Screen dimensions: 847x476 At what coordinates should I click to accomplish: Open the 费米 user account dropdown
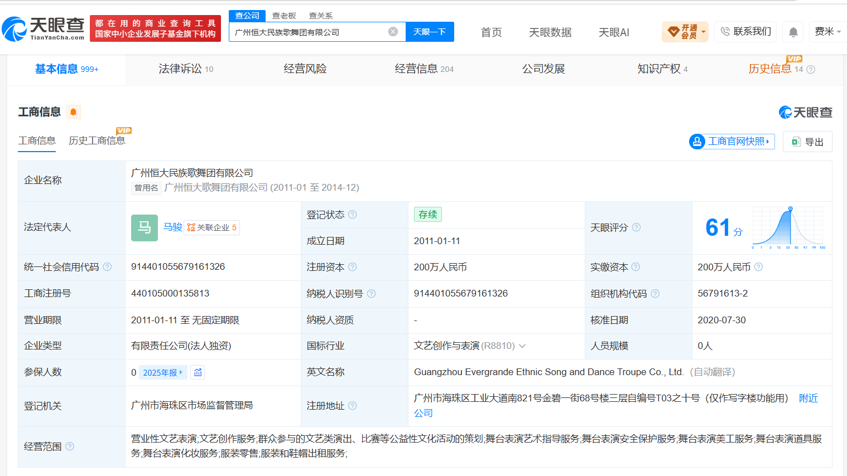(827, 32)
